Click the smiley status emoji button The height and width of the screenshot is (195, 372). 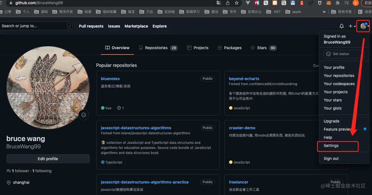(84, 115)
